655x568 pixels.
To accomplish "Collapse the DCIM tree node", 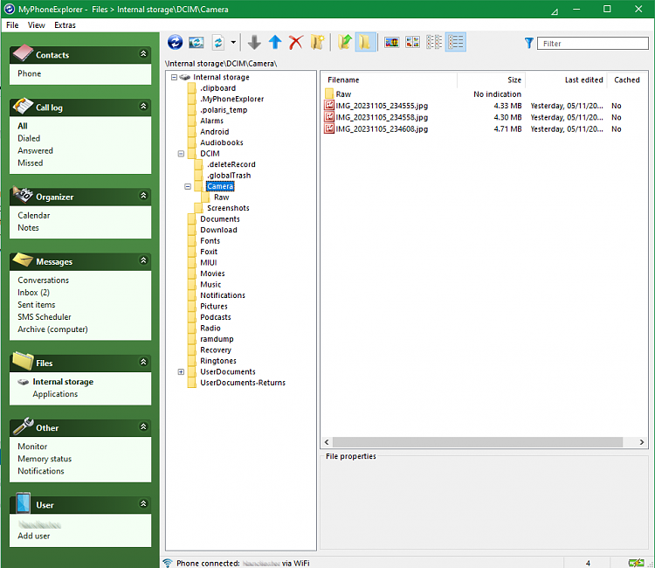I will point(181,154).
